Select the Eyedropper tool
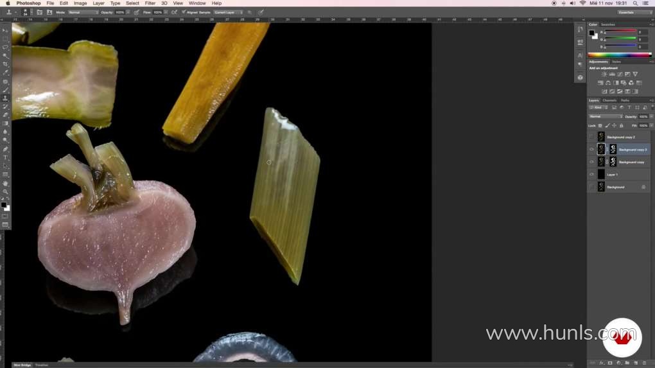Viewport: 655px width, 368px height. pos(5,73)
